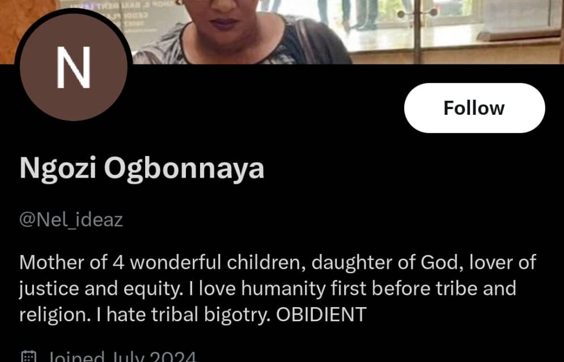Follow Ngozi Ogbonnaya's account
Viewport: 564px width, 362px height.
(474, 108)
